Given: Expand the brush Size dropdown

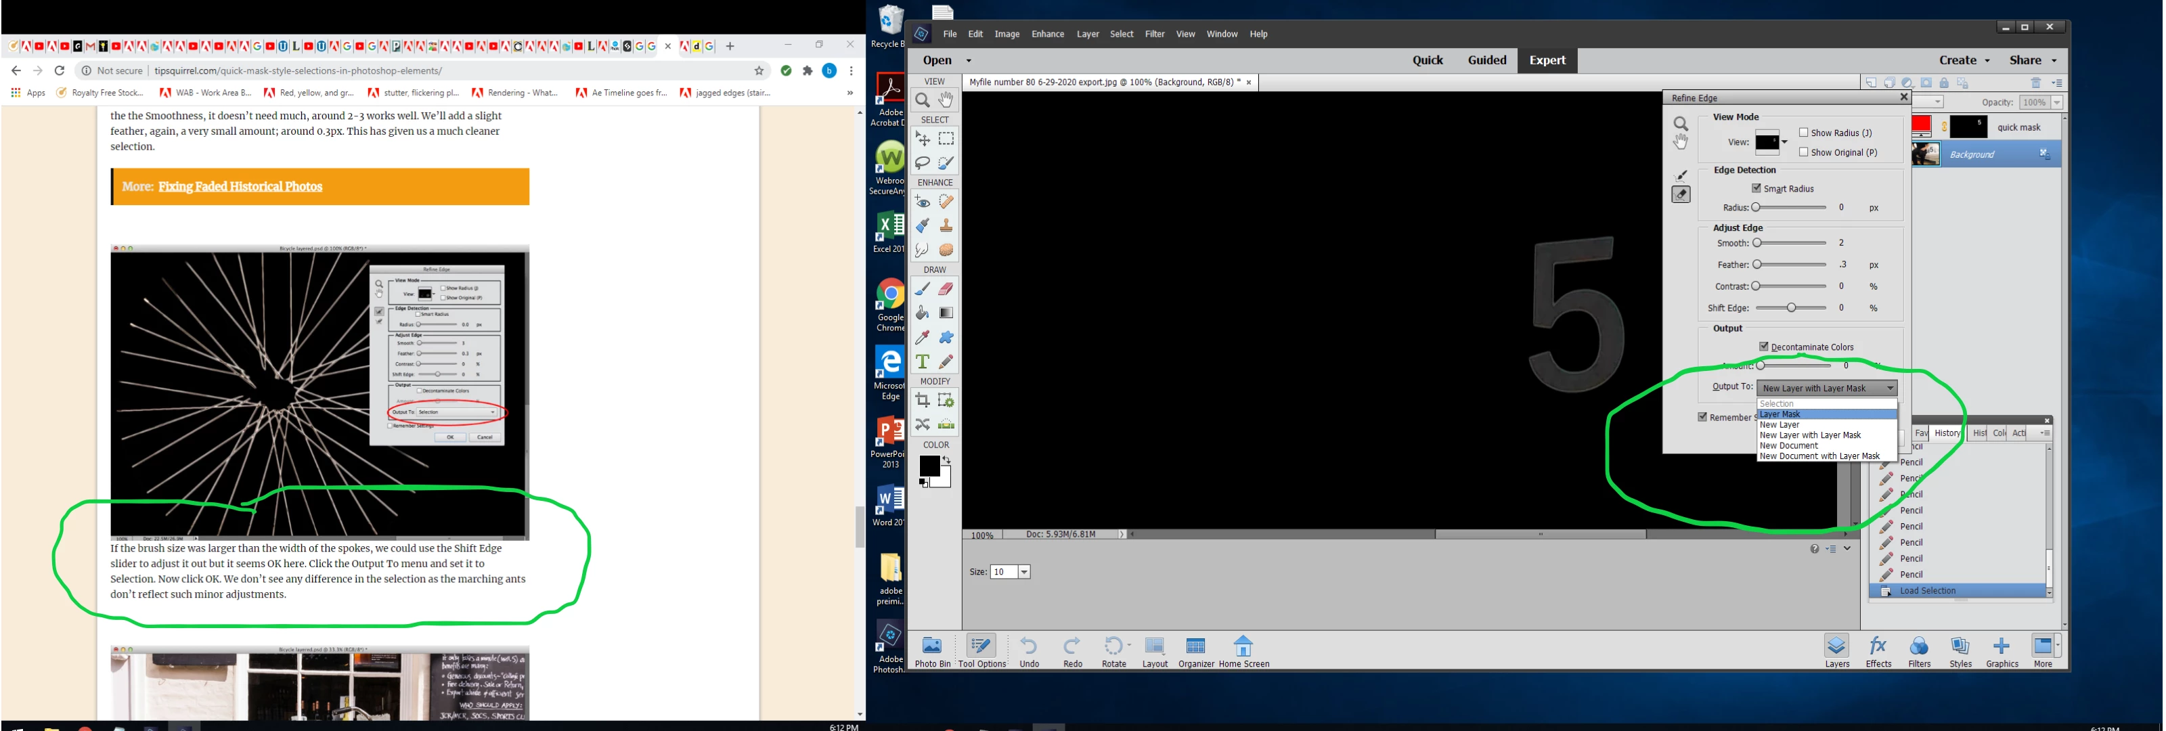Looking at the screenshot, I should coord(1024,572).
